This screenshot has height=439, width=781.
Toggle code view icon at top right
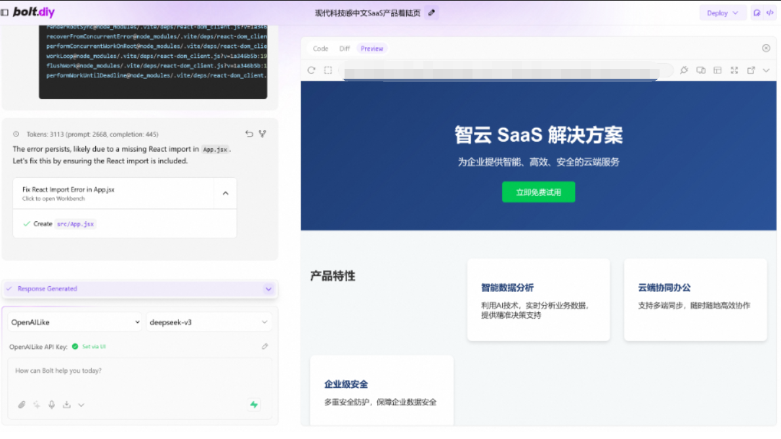[770, 13]
